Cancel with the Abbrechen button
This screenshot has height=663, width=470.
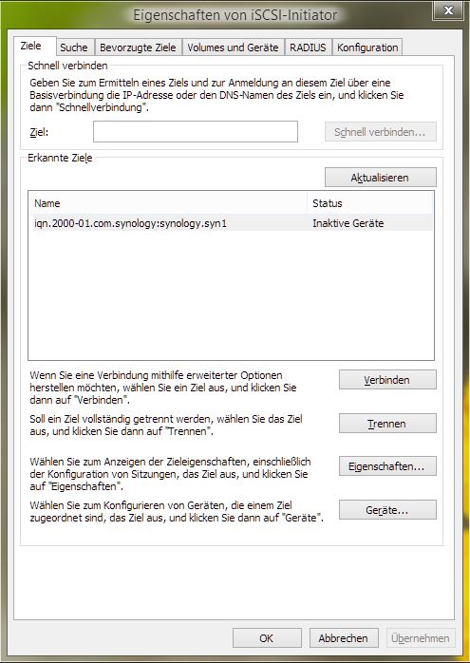click(x=343, y=637)
